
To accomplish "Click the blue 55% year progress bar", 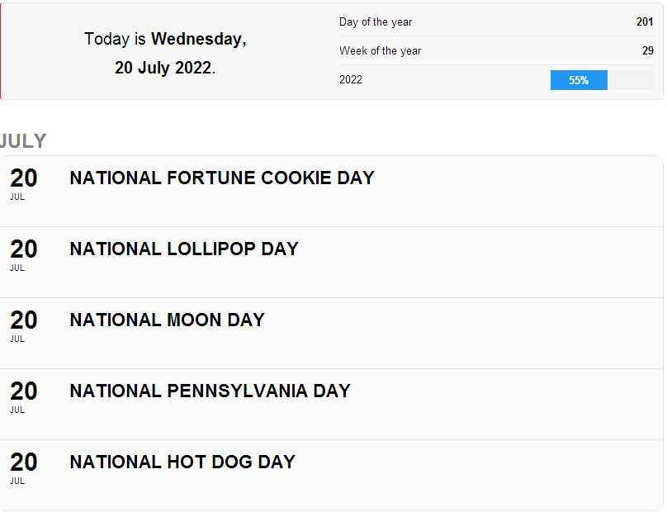I will click(x=579, y=80).
